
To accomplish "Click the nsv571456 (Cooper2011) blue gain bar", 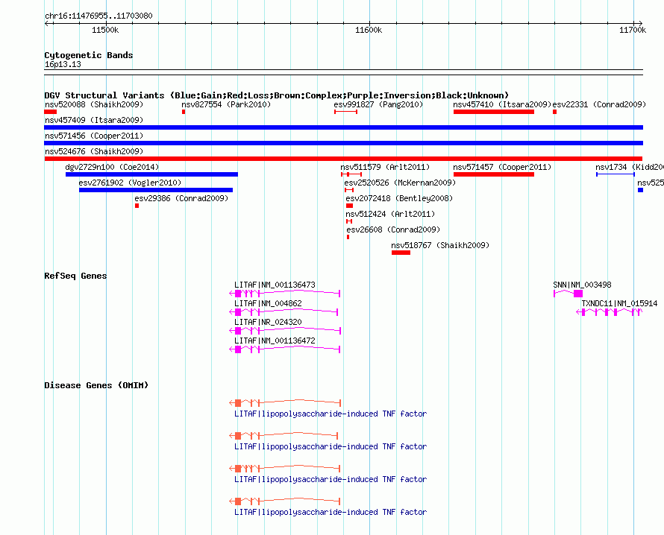I will click(344, 143).
